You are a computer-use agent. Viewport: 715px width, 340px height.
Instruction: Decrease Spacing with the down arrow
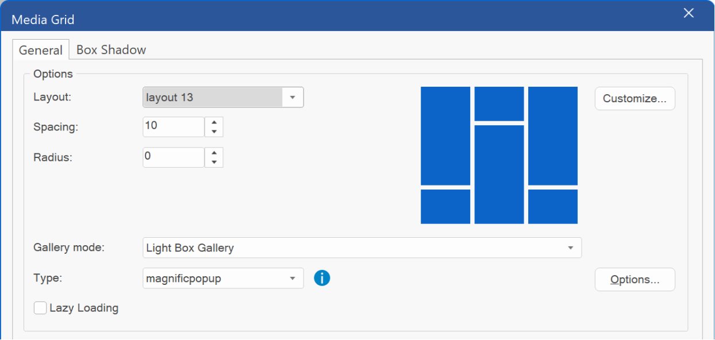[214, 132]
